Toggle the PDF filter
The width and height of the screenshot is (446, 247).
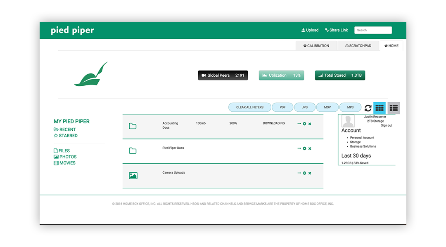(x=282, y=107)
